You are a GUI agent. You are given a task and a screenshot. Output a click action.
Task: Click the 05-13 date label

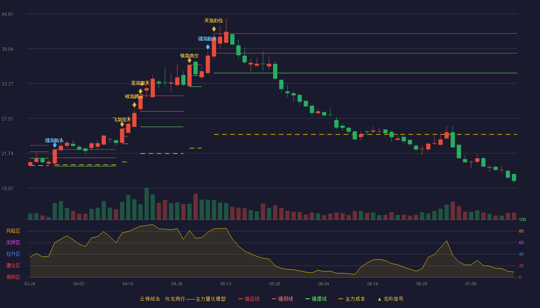click(x=226, y=284)
